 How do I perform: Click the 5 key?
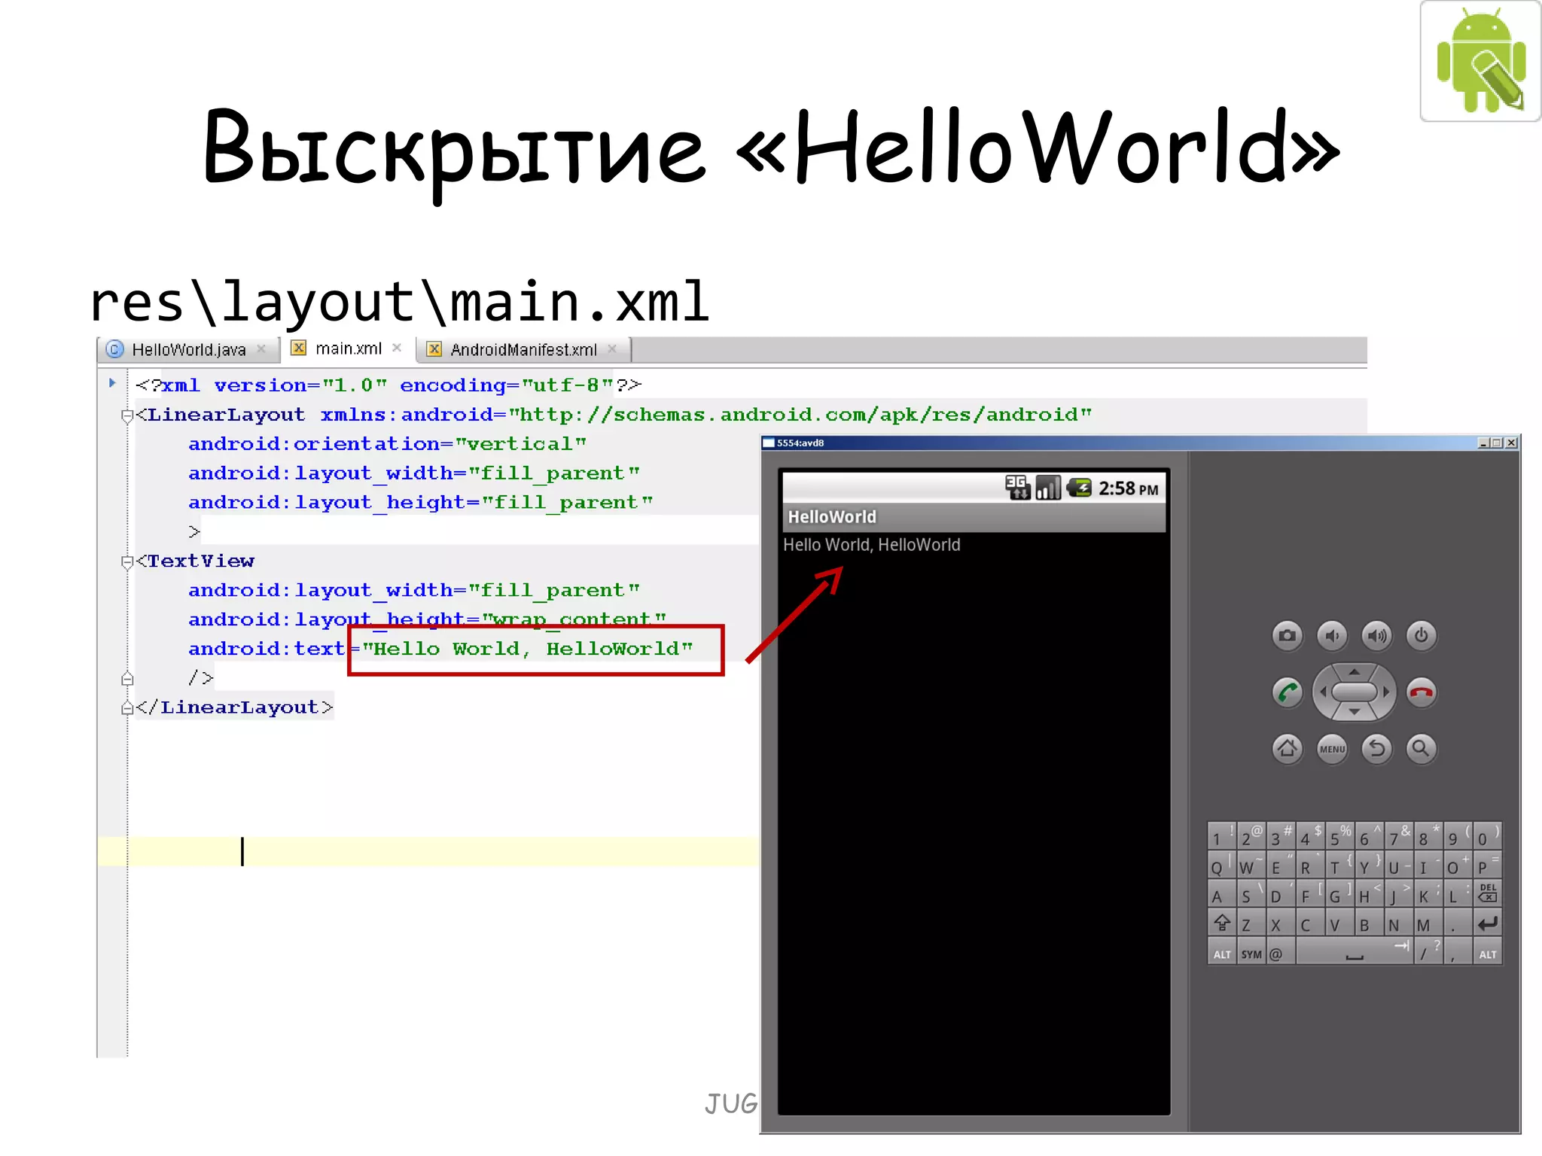(x=1339, y=837)
